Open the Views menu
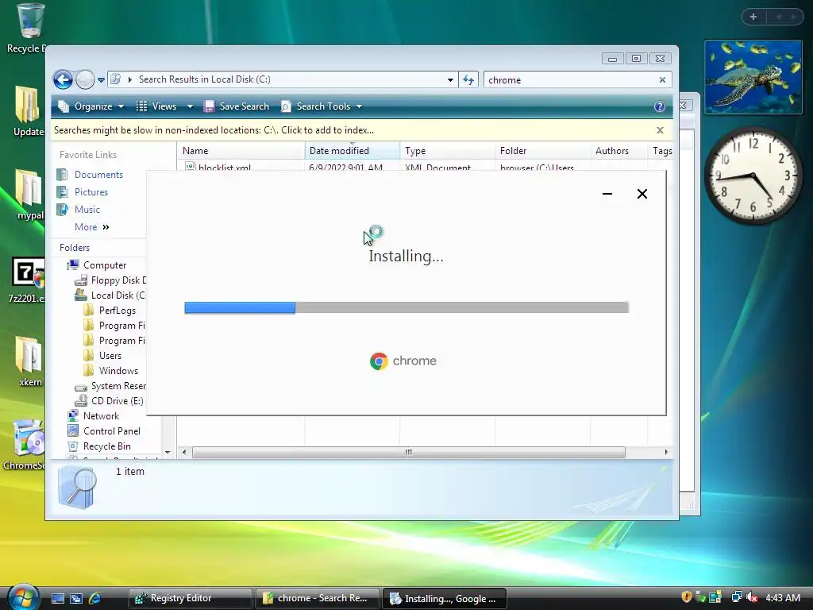Screen dimensions: 813x610 point(158,106)
